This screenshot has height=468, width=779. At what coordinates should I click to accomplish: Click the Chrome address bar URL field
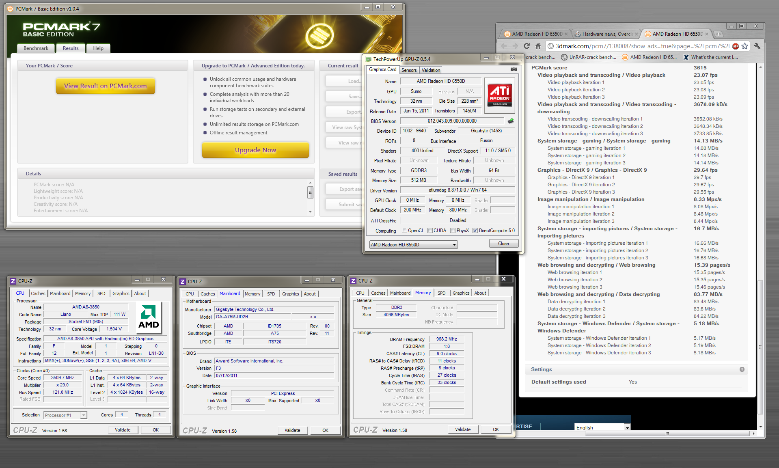(642, 46)
